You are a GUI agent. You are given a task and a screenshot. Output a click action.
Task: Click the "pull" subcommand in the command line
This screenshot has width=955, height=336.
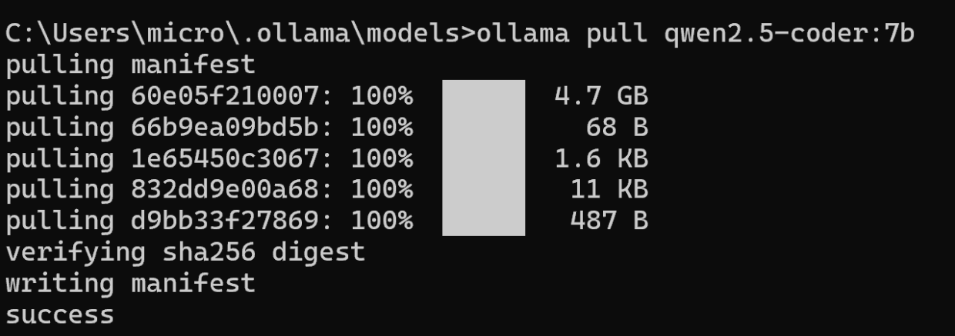[x=618, y=35]
